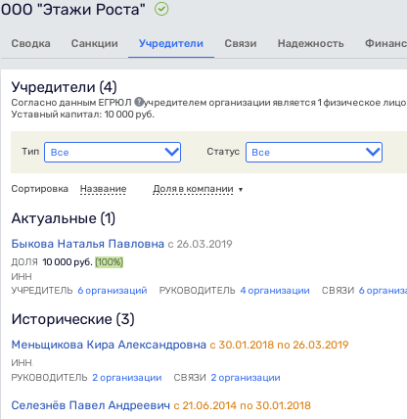407x419 pixels.
Task: Open the Надежность tab
Action: pyautogui.click(x=311, y=43)
